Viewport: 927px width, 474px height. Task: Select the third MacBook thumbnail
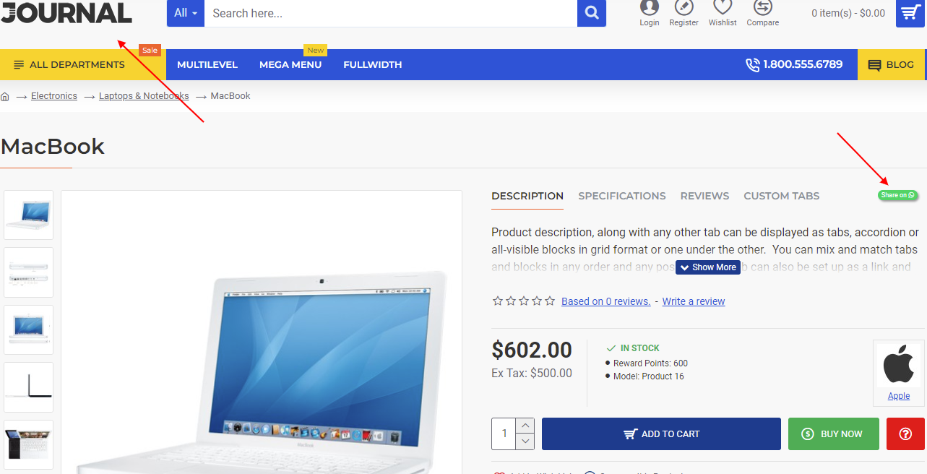(29, 329)
